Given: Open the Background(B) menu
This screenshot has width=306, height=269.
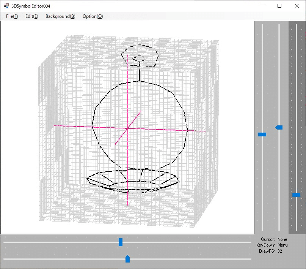Looking at the screenshot, I should click(60, 16).
